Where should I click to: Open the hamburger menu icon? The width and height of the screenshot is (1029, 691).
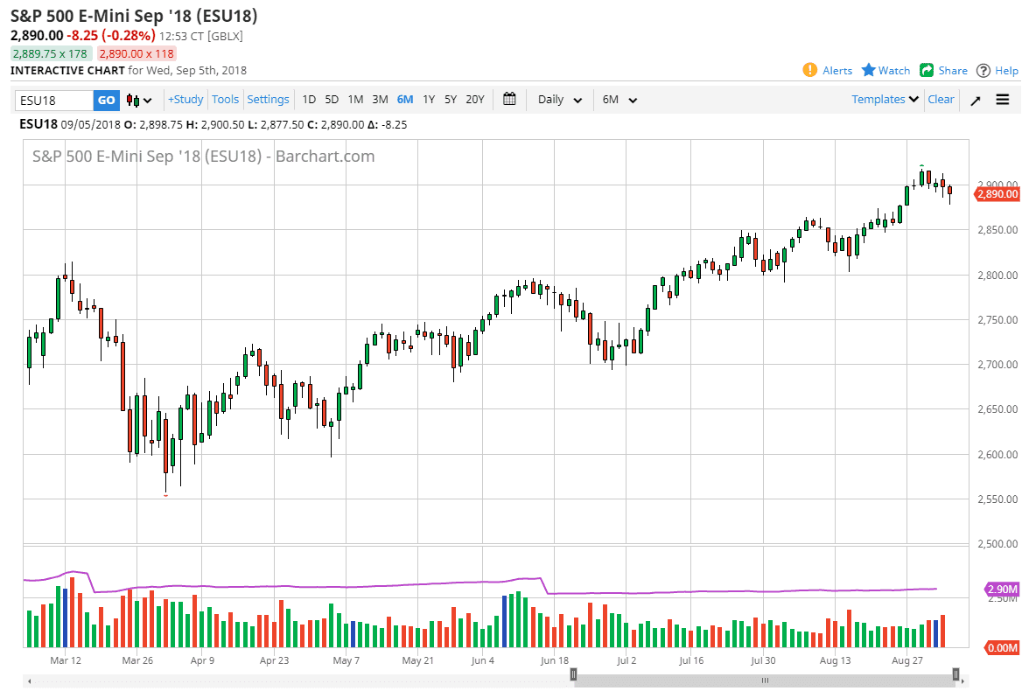tap(1003, 100)
